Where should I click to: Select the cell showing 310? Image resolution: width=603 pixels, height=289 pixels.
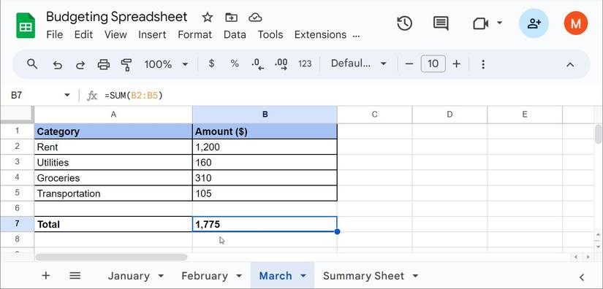pos(265,177)
